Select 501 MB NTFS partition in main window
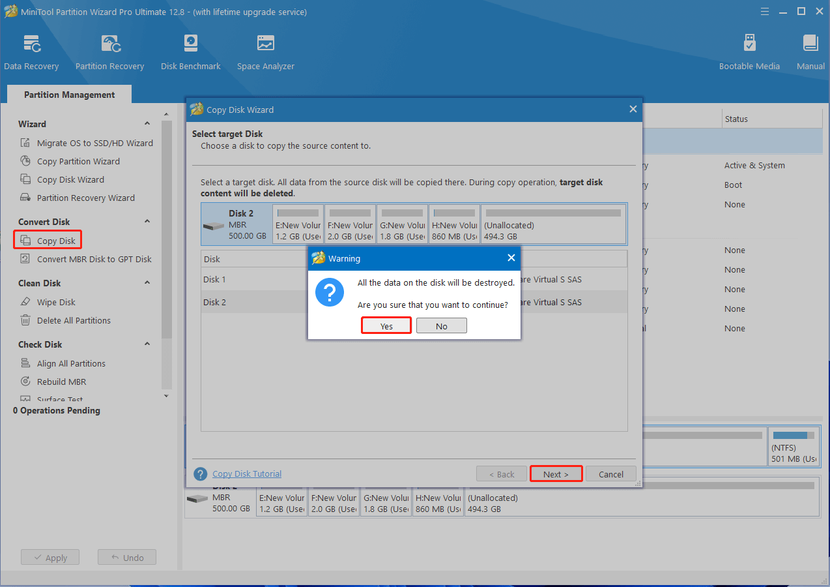Image resolution: width=830 pixels, height=587 pixels. pyautogui.click(x=794, y=446)
